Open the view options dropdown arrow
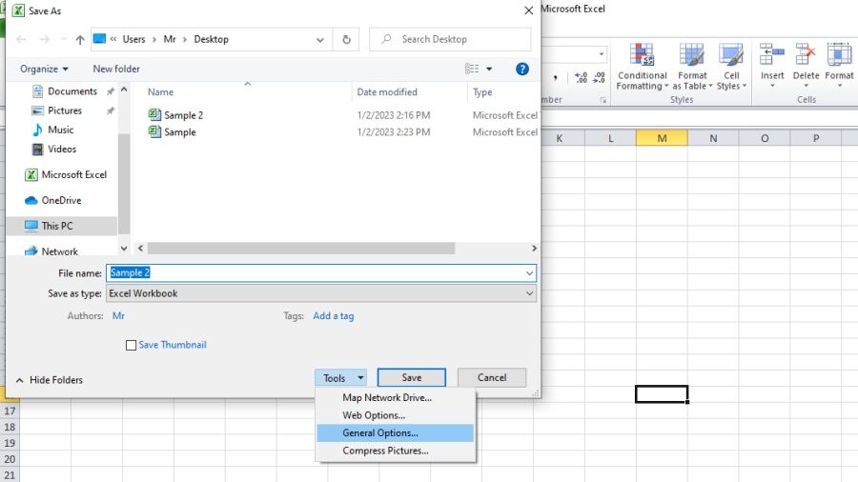Viewport: 858px width, 482px height. tap(490, 69)
